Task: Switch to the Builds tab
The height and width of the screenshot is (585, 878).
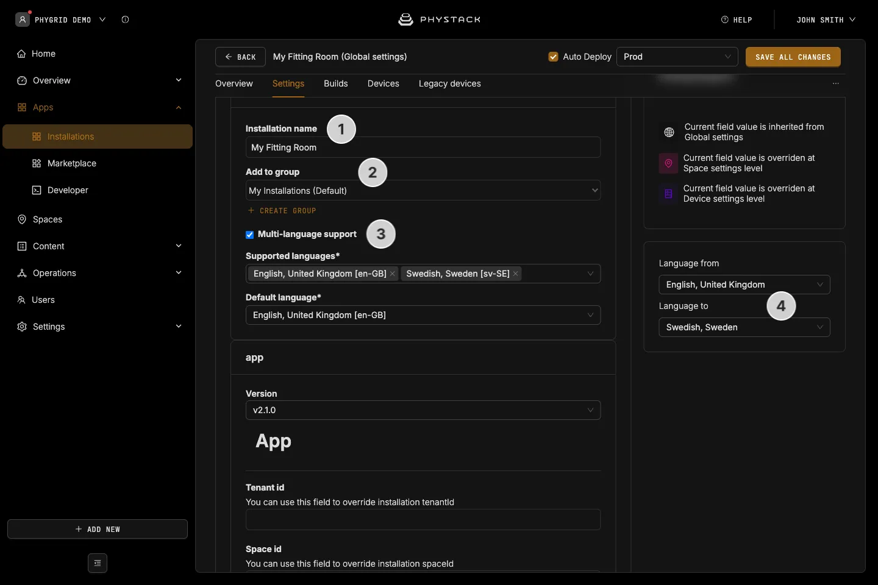Action: tap(336, 83)
